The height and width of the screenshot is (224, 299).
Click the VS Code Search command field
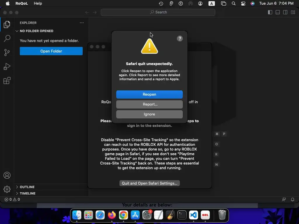pyautogui.click(x=158, y=12)
